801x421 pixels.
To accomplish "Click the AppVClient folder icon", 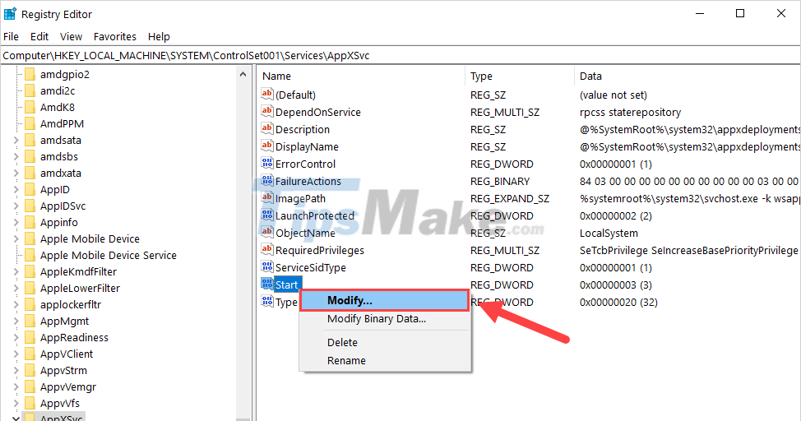I will 30,354.
